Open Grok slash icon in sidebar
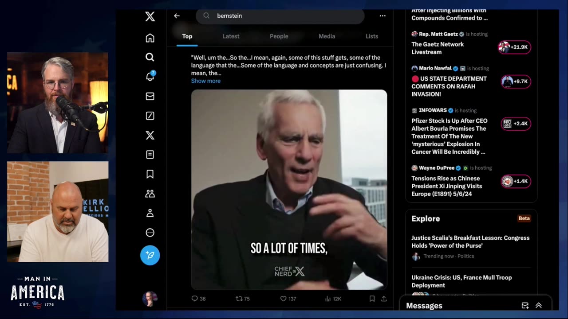Image resolution: width=568 pixels, height=319 pixels. (x=150, y=116)
